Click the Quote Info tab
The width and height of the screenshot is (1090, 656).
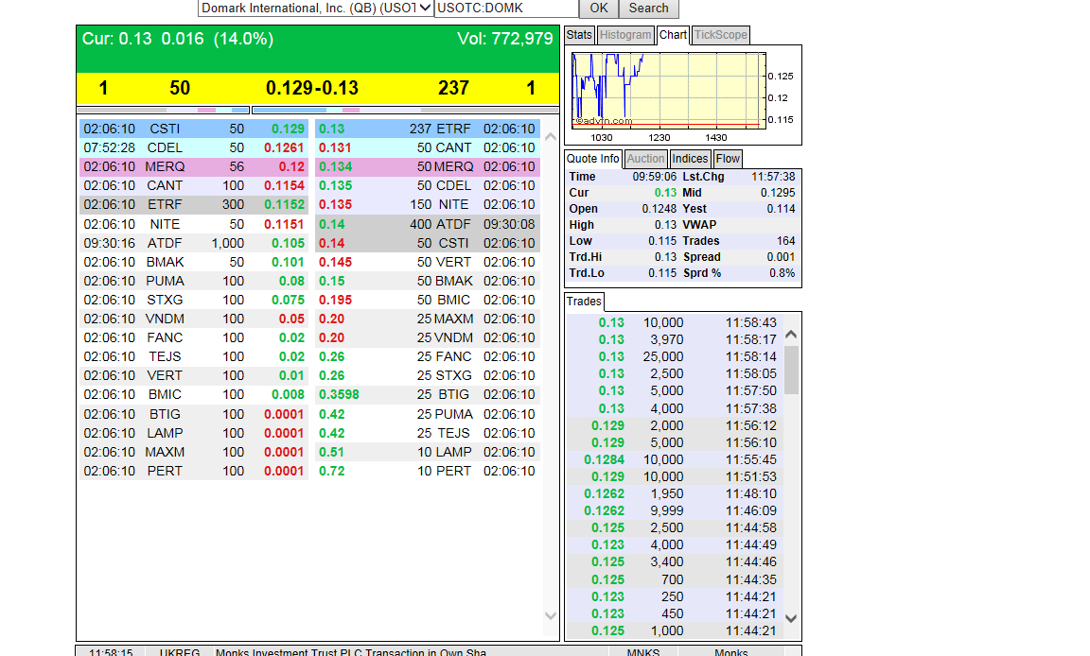(593, 159)
